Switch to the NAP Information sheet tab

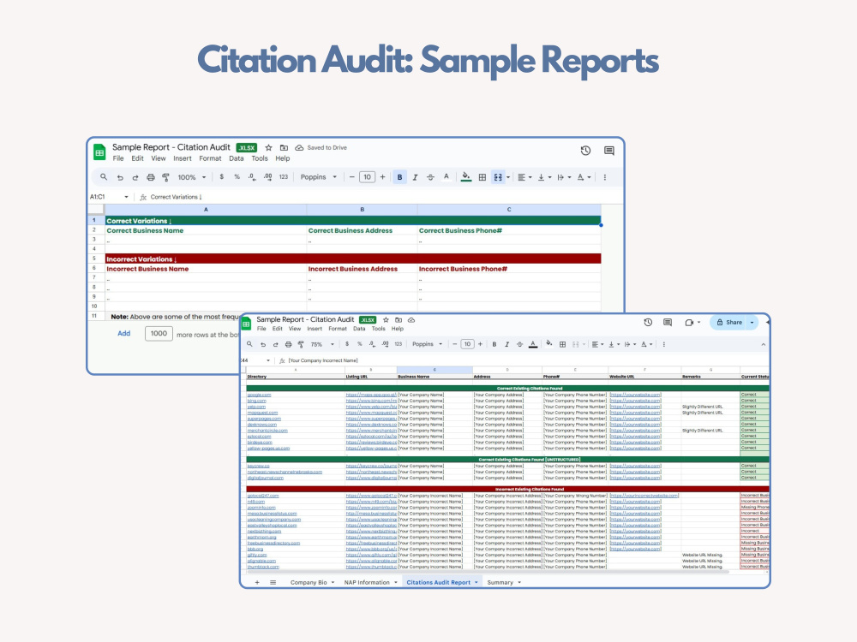coord(367,582)
